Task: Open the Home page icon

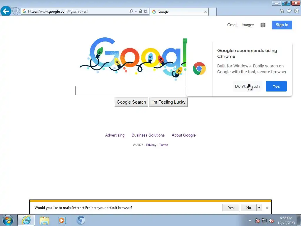Action: pos(282,11)
